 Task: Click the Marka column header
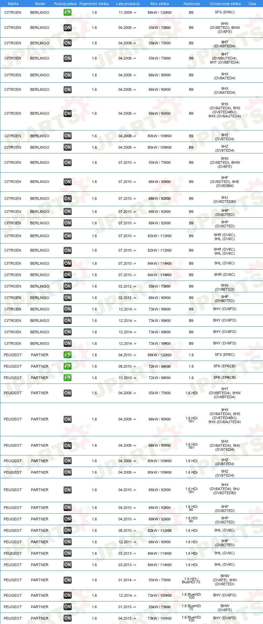click(x=13, y=4)
